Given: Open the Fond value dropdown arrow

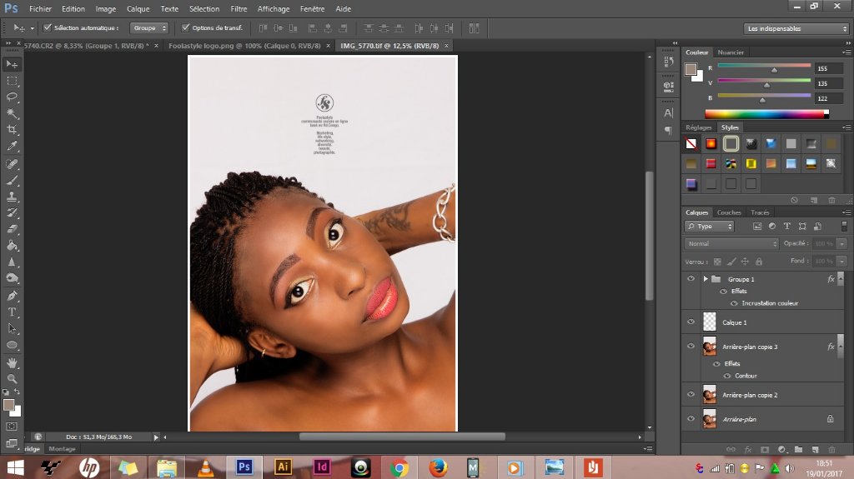Looking at the screenshot, I should point(842,262).
